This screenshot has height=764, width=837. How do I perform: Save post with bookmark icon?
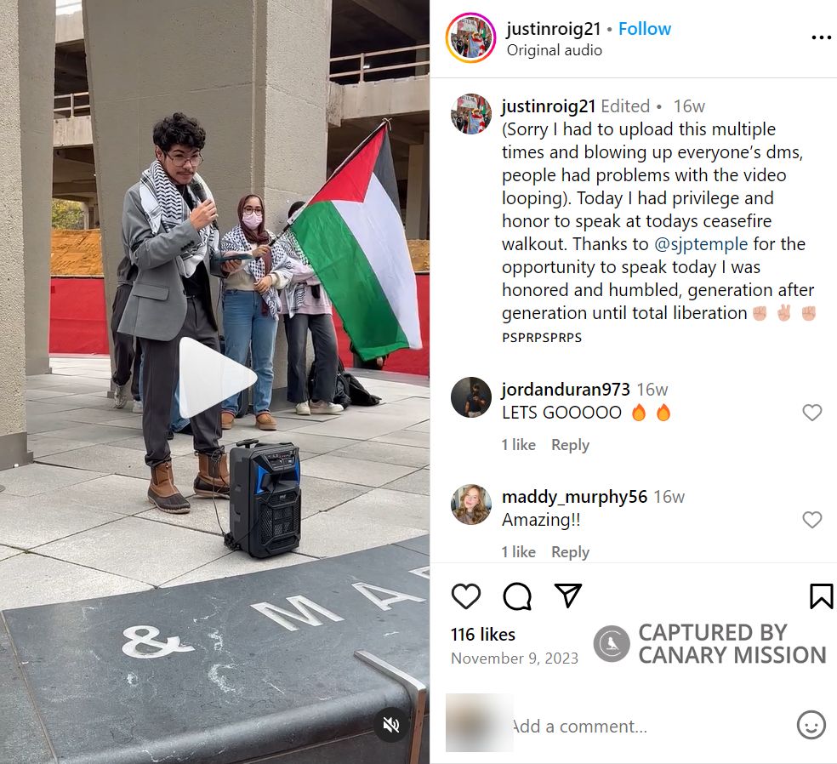[x=821, y=596]
